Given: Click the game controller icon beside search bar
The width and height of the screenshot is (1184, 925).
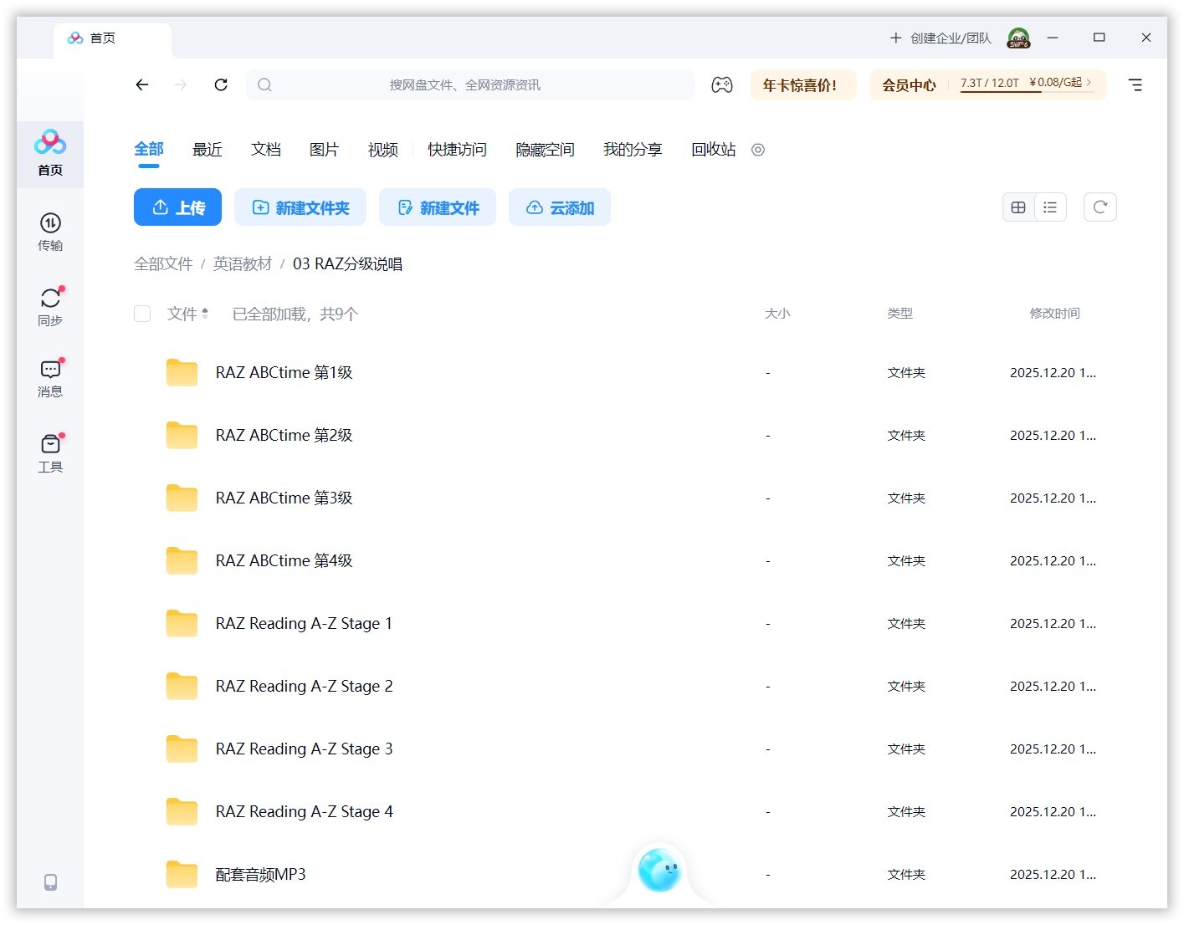Looking at the screenshot, I should pos(721,84).
